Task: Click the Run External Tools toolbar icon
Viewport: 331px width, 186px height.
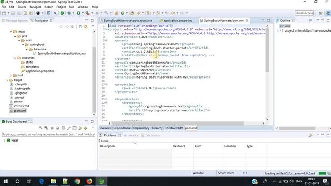Action: [x=87, y=13]
